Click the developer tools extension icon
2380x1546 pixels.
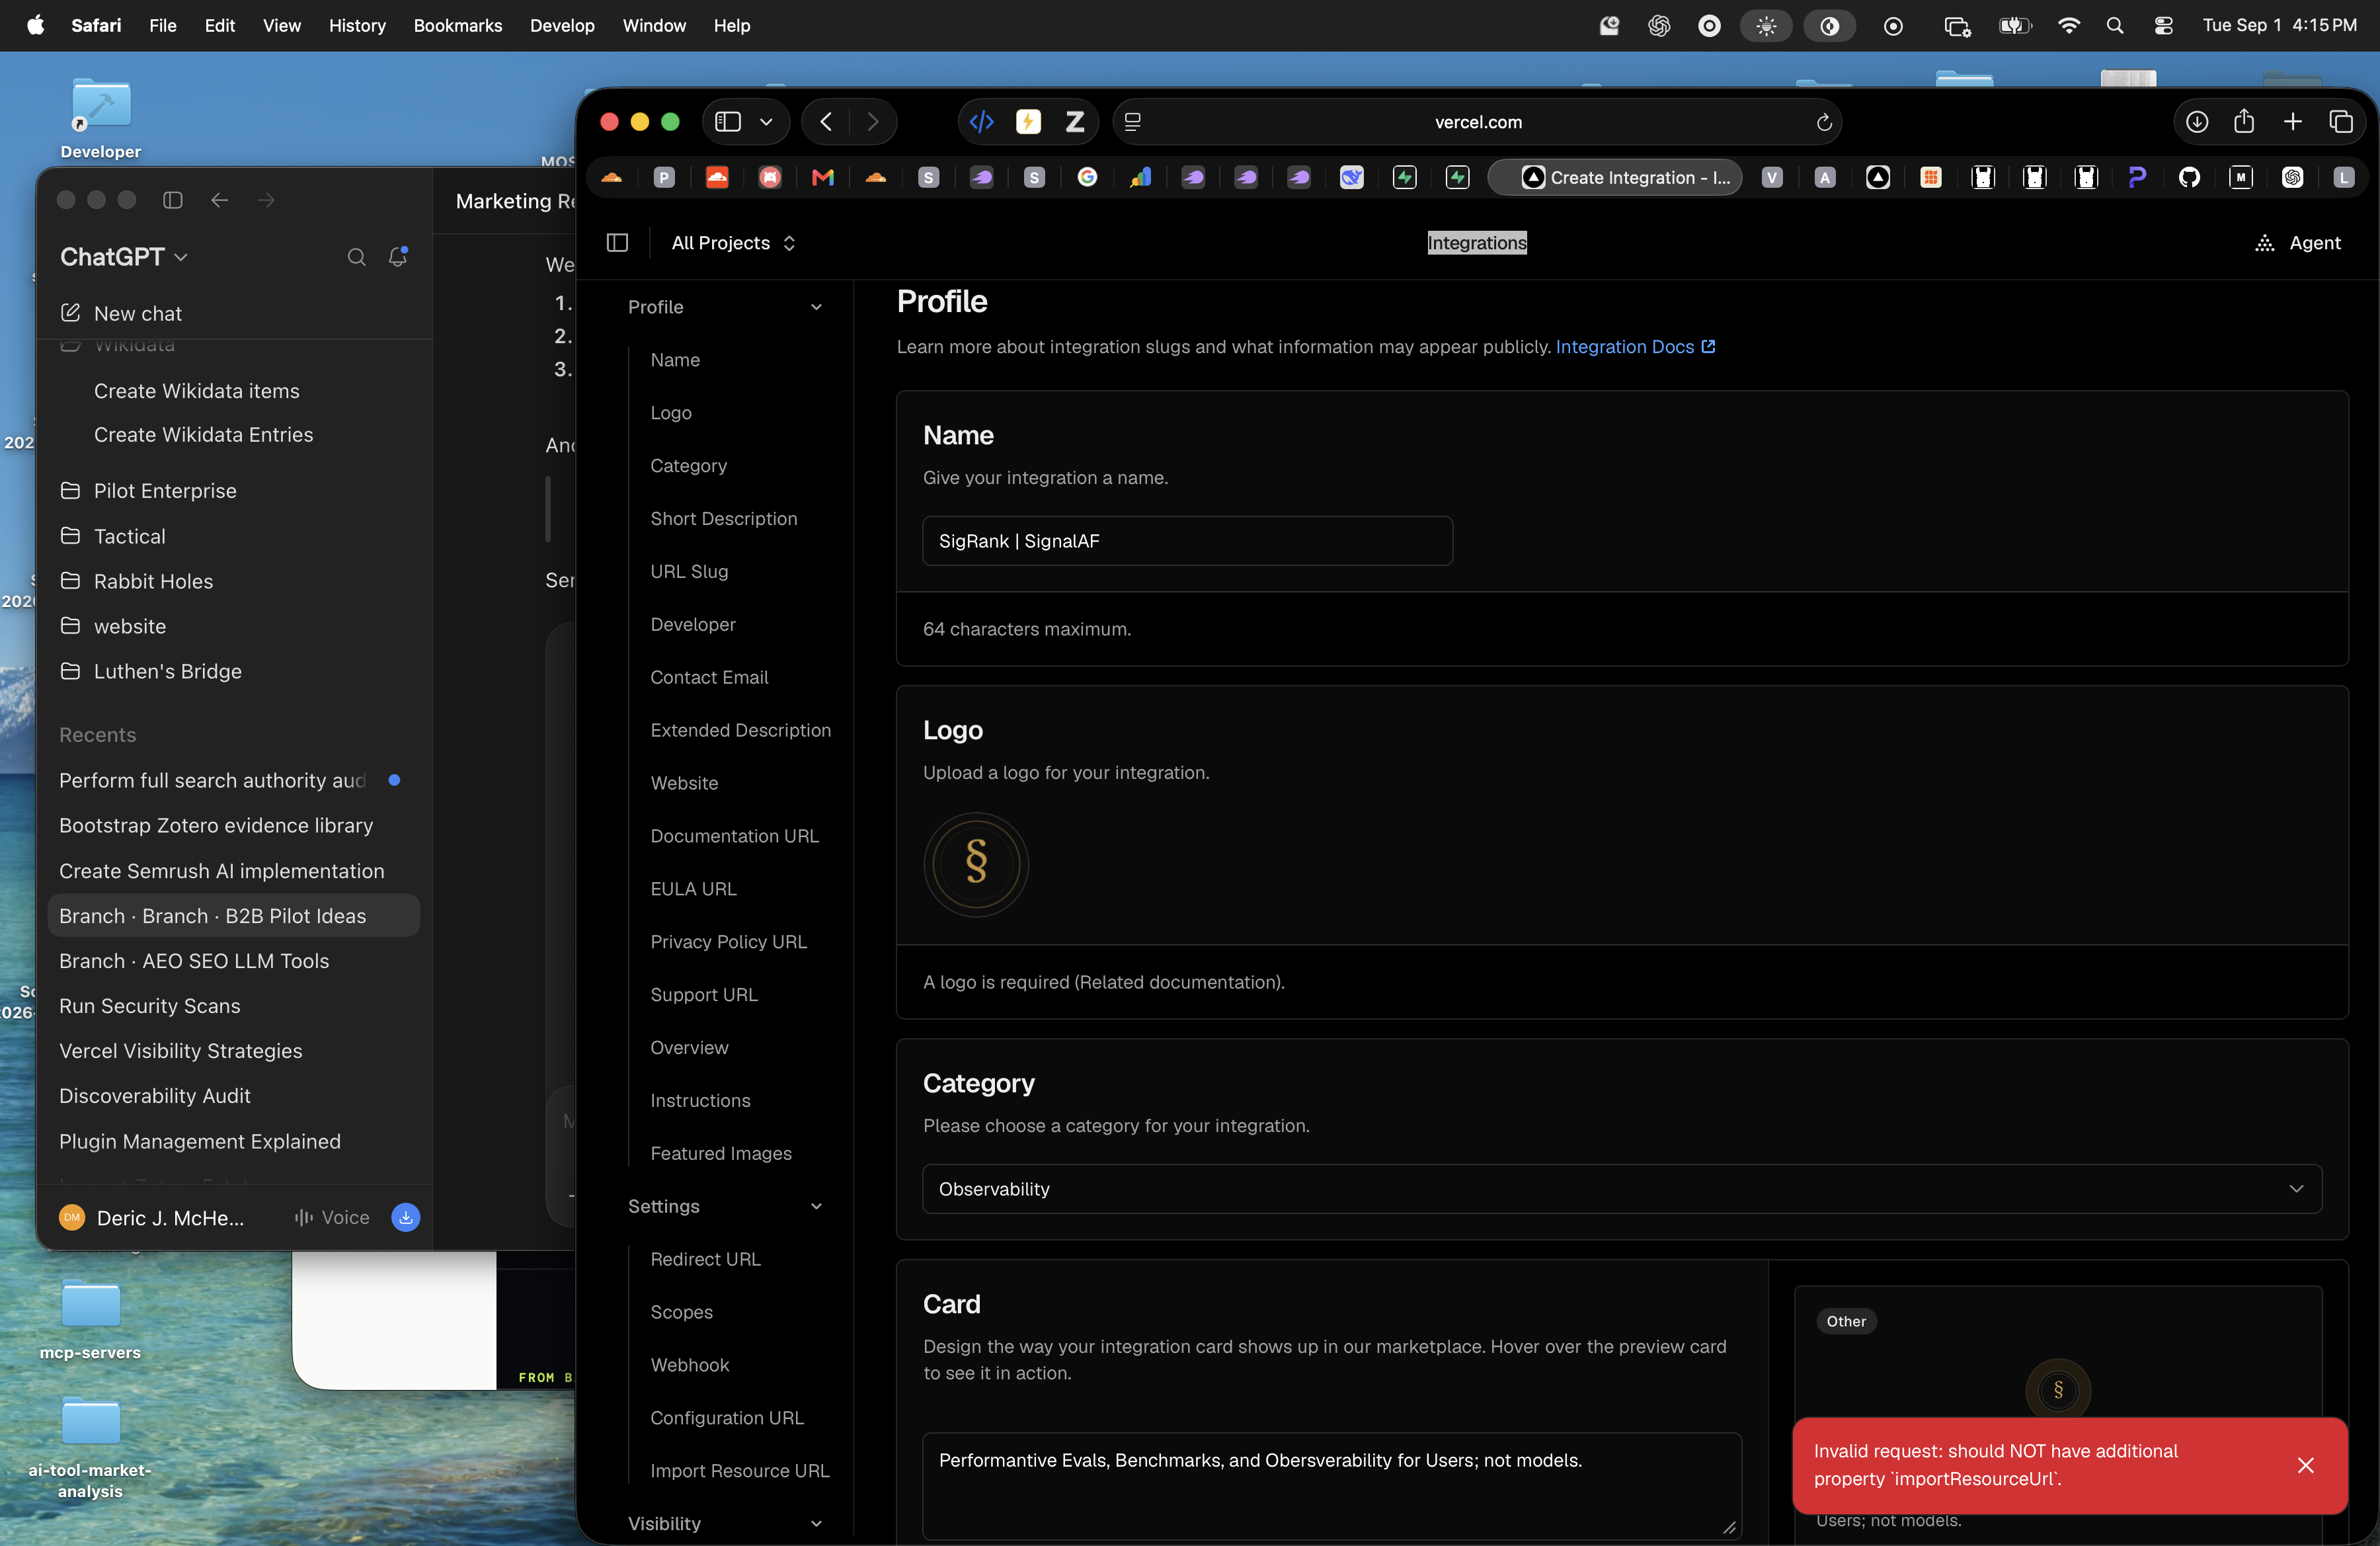pyautogui.click(x=981, y=122)
